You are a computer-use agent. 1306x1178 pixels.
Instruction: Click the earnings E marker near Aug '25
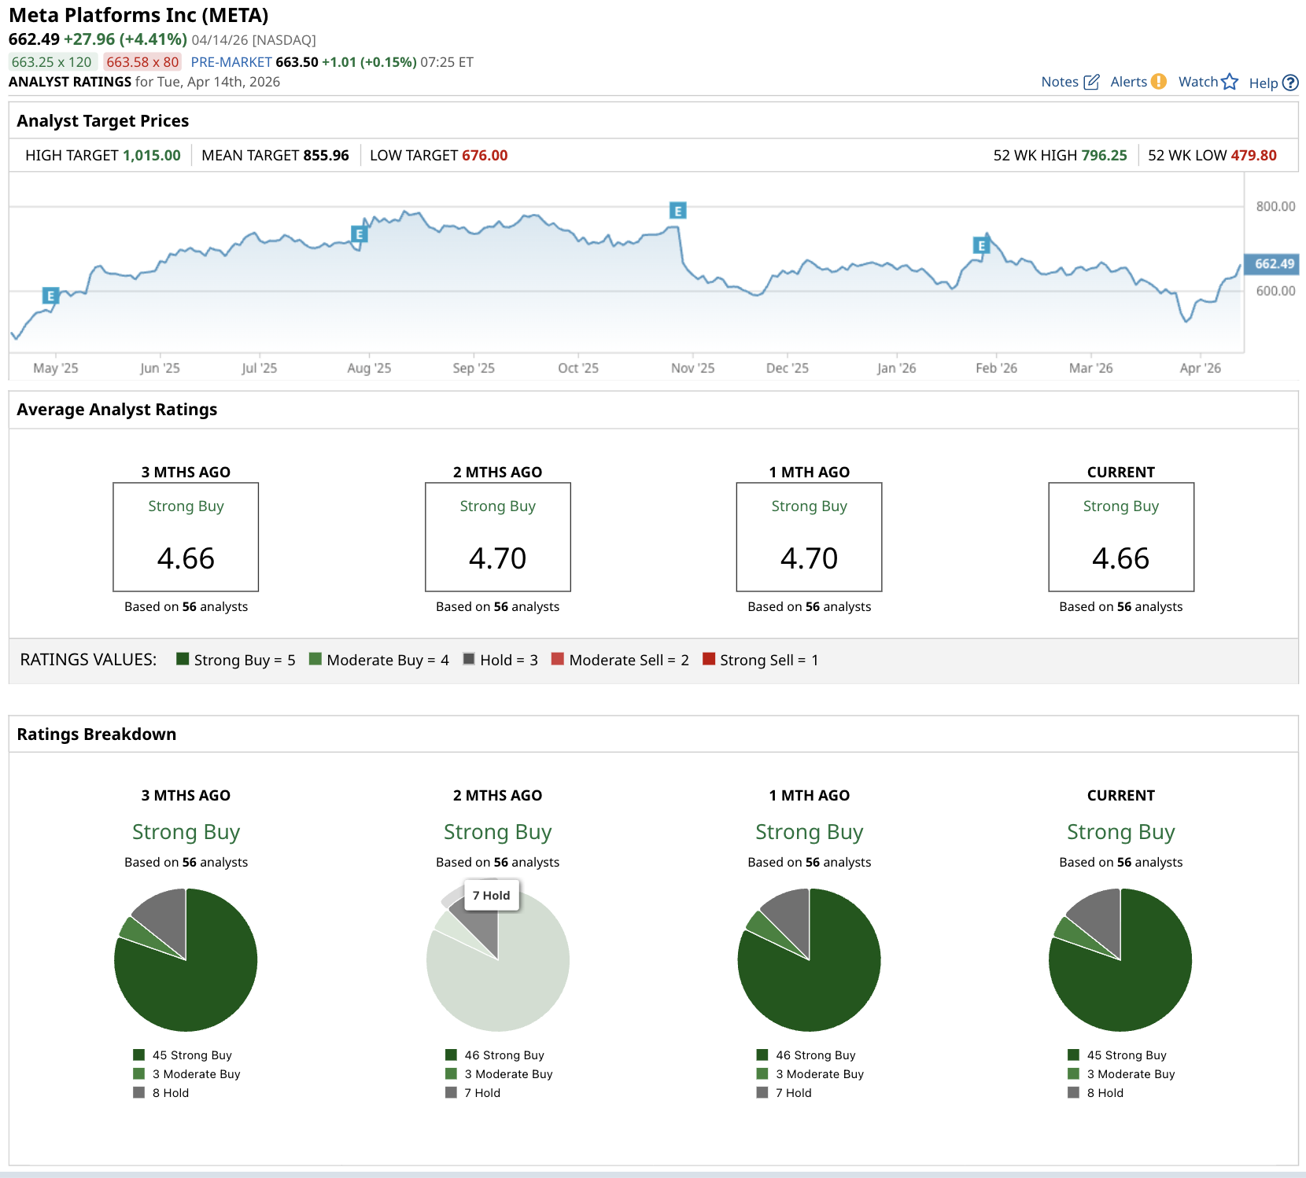359,234
